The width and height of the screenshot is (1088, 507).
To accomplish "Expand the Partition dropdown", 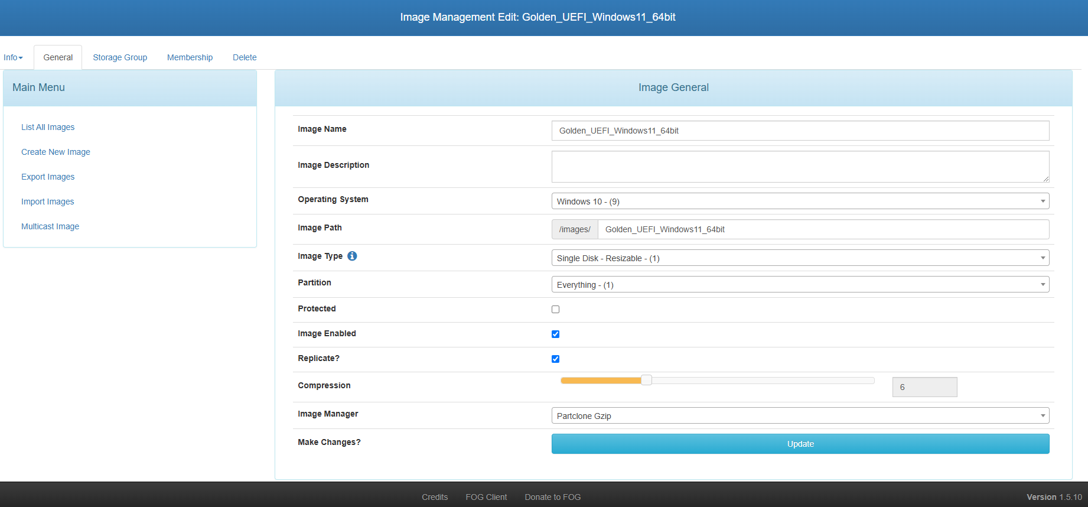I will pos(800,285).
